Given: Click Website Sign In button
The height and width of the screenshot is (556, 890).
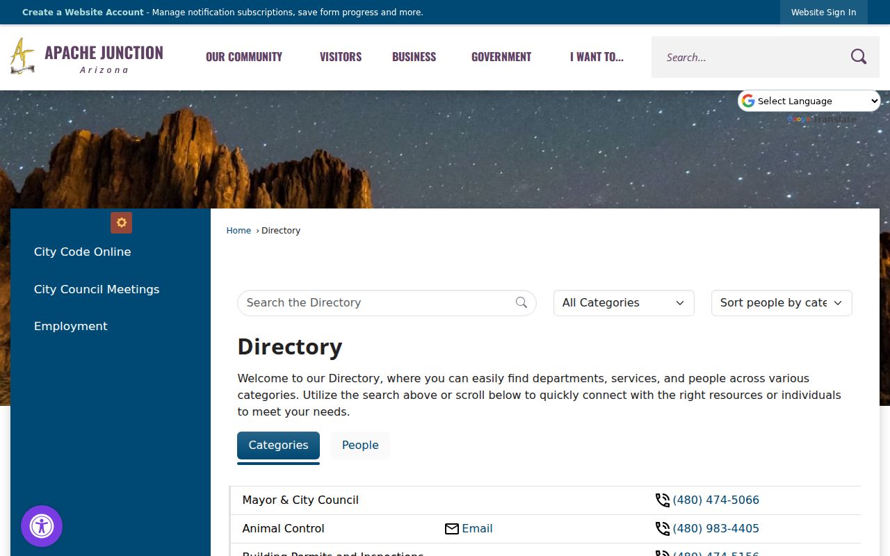Looking at the screenshot, I should pos(824,12).
